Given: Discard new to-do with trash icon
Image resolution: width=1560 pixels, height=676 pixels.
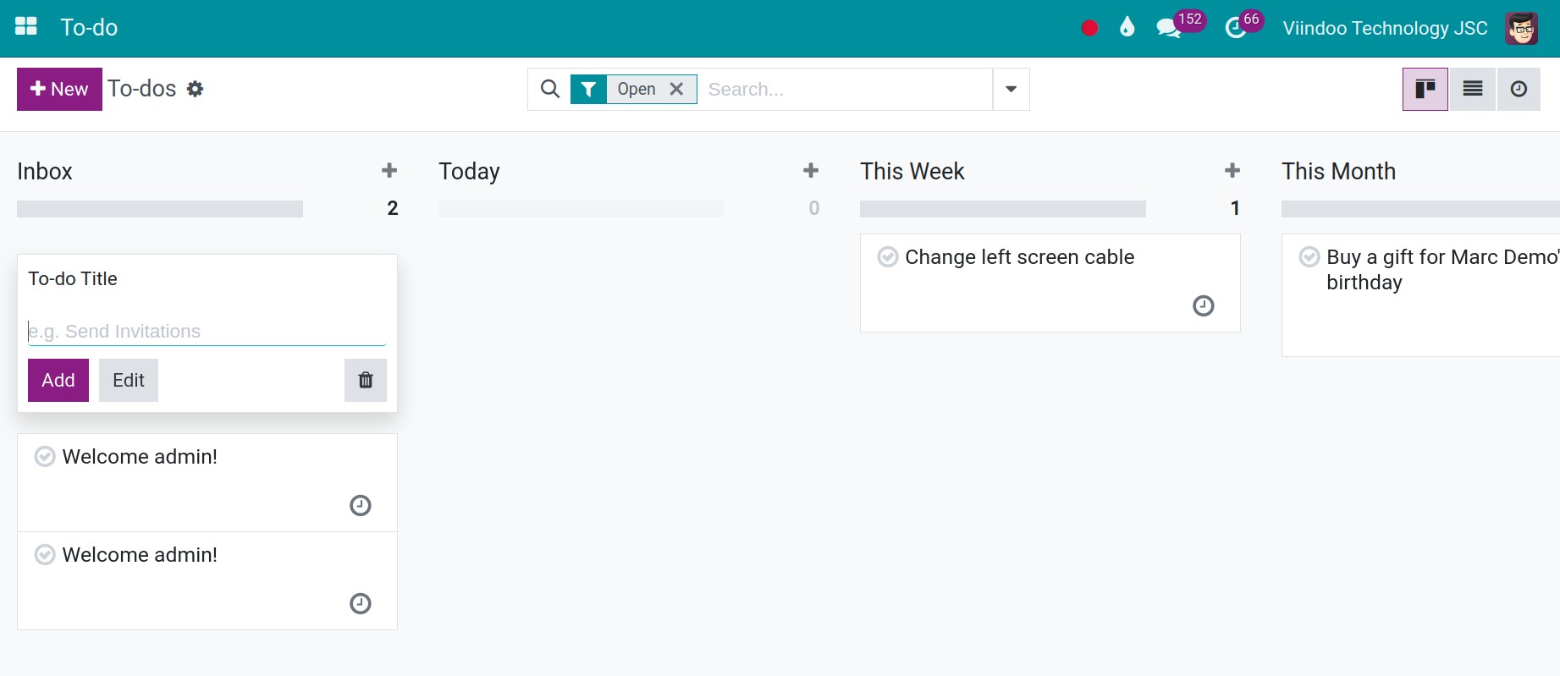Looking at the screenshot, I should [x=366, y=380].
